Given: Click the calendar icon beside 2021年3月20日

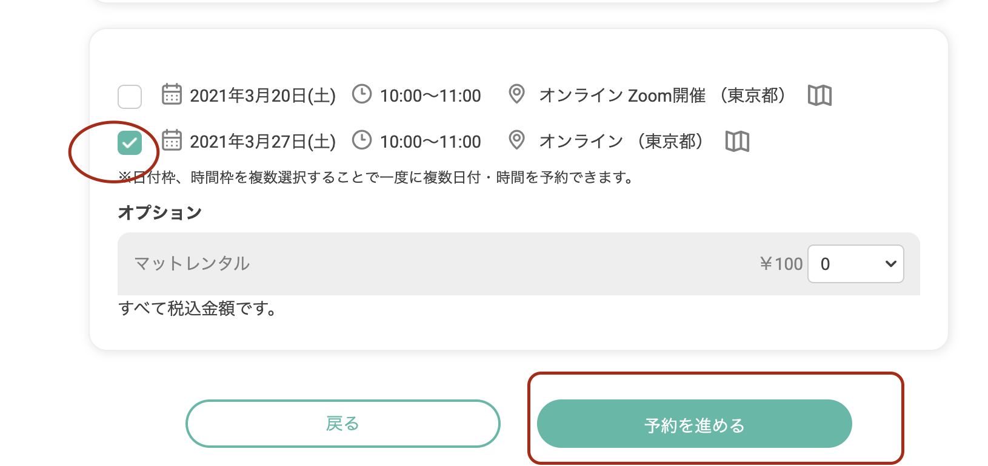Looking at the screenshot, I should tap(172, 95).
